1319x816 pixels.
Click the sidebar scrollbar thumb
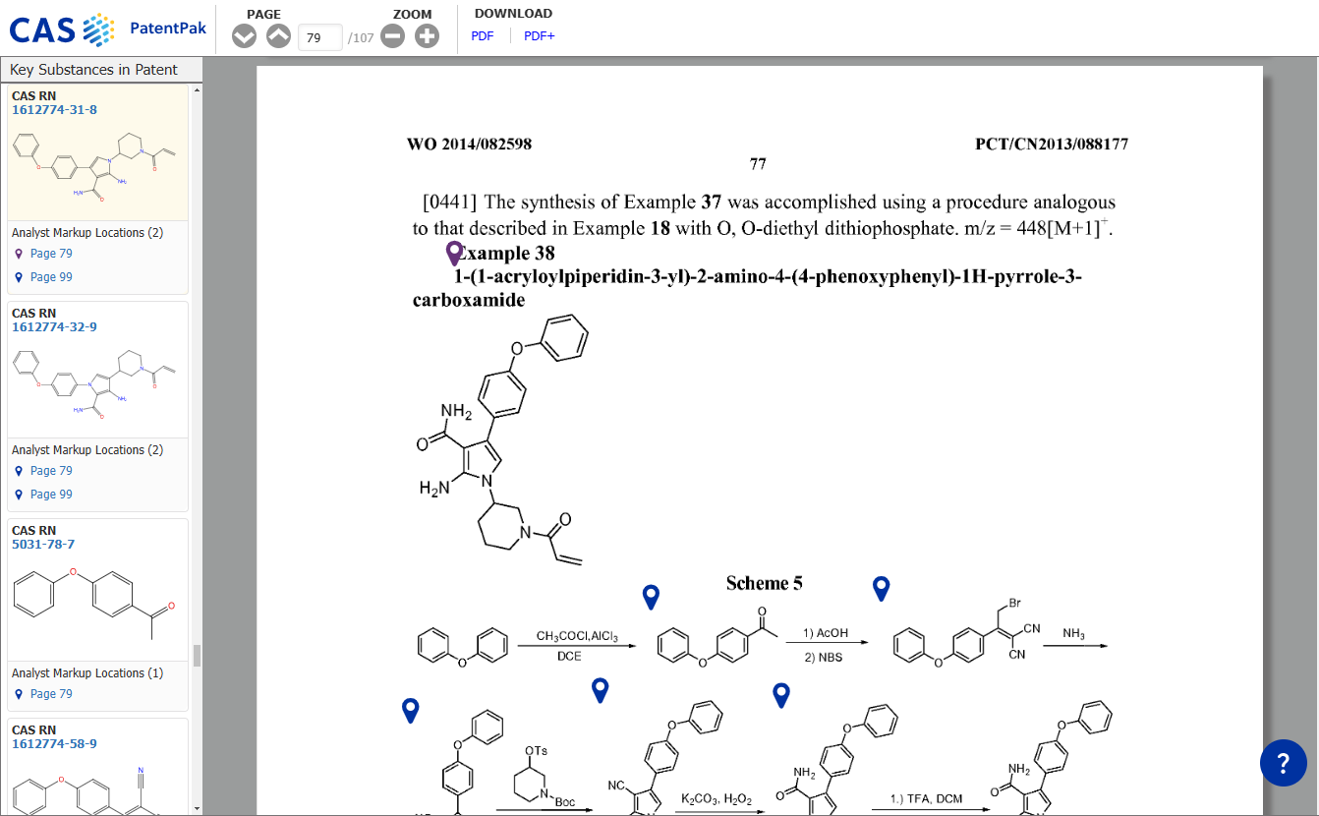click(x=197, y=655)
